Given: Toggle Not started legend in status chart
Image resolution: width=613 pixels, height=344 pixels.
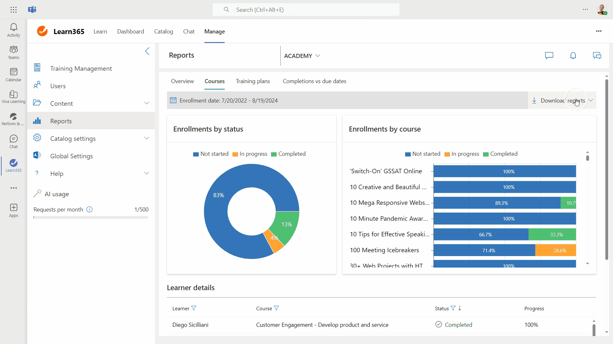Looking at the screenshot, I should [x=211, y=154].
